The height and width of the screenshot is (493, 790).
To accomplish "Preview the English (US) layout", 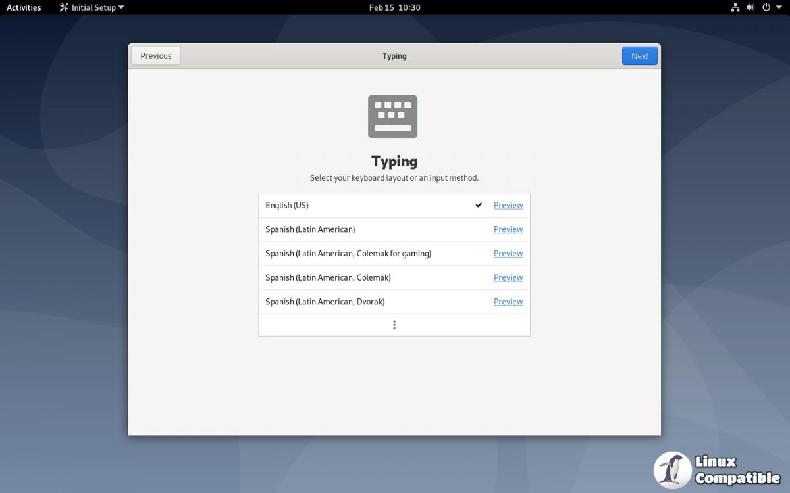I will coord(508,205).
